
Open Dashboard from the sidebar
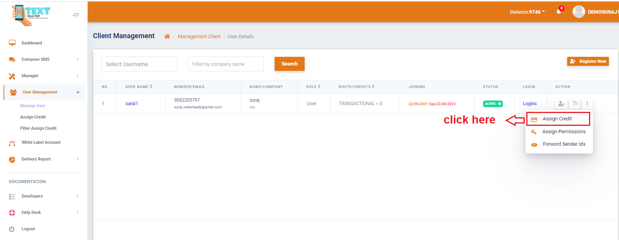[x=32, y=43]
